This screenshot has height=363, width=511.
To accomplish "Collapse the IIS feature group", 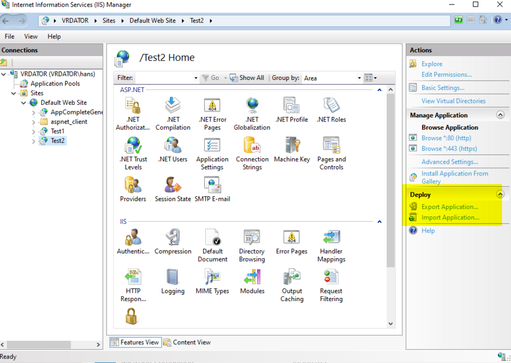I will (379, 222).
